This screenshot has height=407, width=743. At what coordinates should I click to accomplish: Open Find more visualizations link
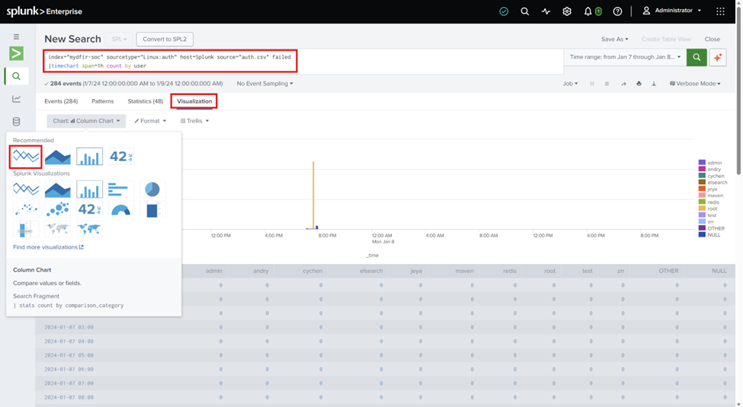pyautogui.click(x=48, y=247)
